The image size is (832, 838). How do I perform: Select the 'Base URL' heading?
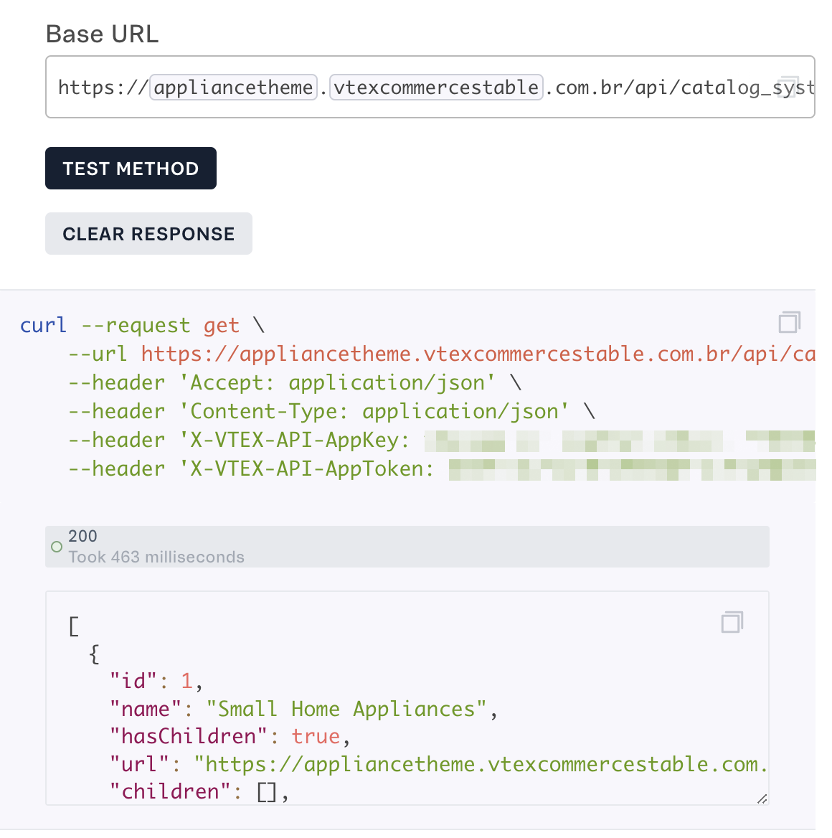[x=102, y=34]
